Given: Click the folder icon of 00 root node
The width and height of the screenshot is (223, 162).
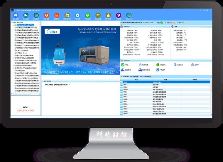Looking at the screenshot, I should [14, 23].
